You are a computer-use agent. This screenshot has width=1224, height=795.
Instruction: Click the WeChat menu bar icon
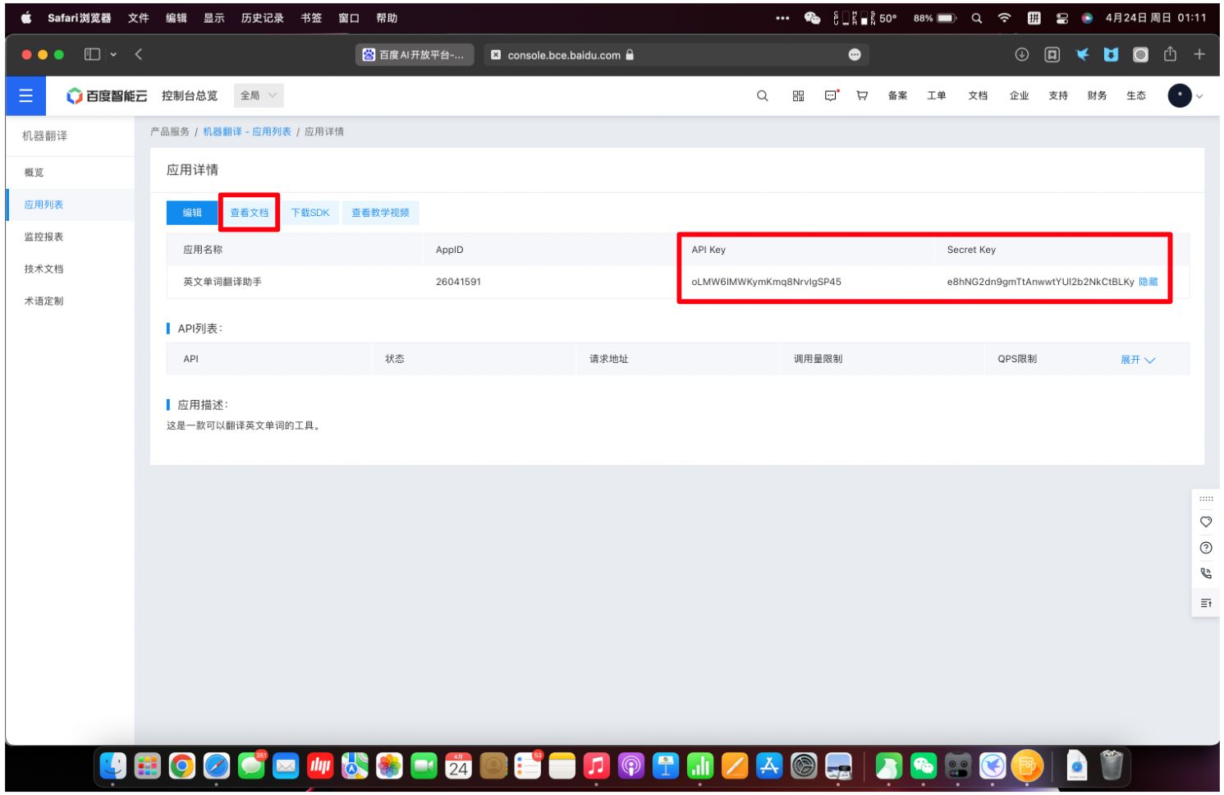tap(812, 18)
